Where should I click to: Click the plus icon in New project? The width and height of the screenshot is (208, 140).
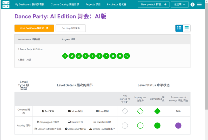(x=165, y=5)
